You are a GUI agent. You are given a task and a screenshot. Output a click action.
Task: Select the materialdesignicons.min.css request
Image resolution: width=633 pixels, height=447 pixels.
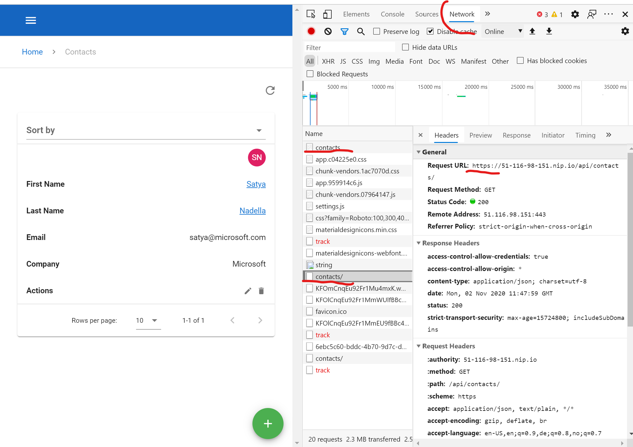pyautogui.click(x=357, y=230)
